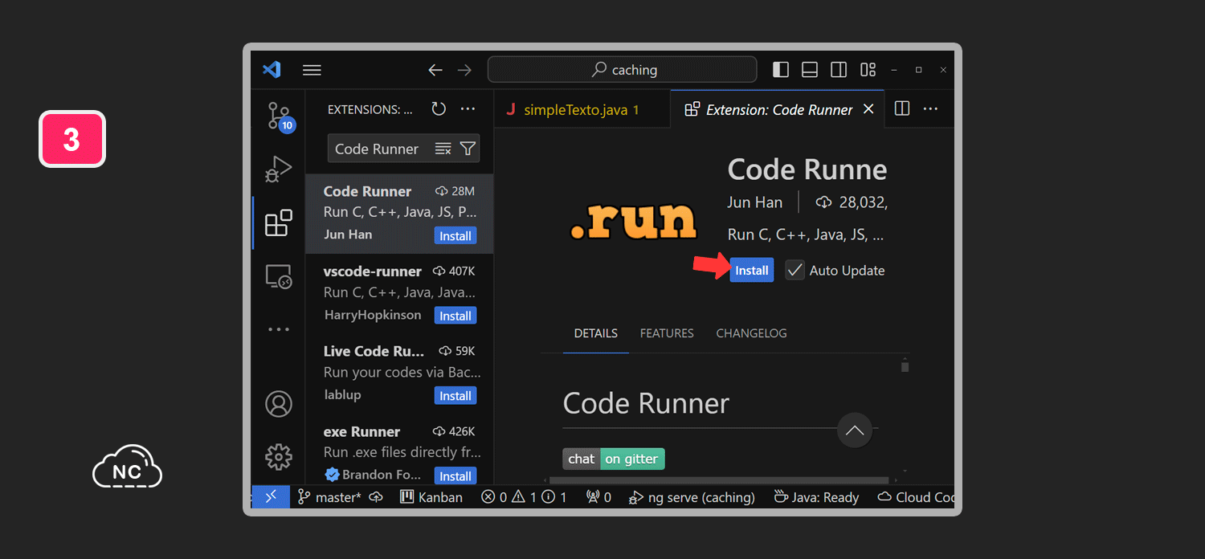Open the Manage gear icon
Screen dimensions: 1205x559
tap(279, 457)
